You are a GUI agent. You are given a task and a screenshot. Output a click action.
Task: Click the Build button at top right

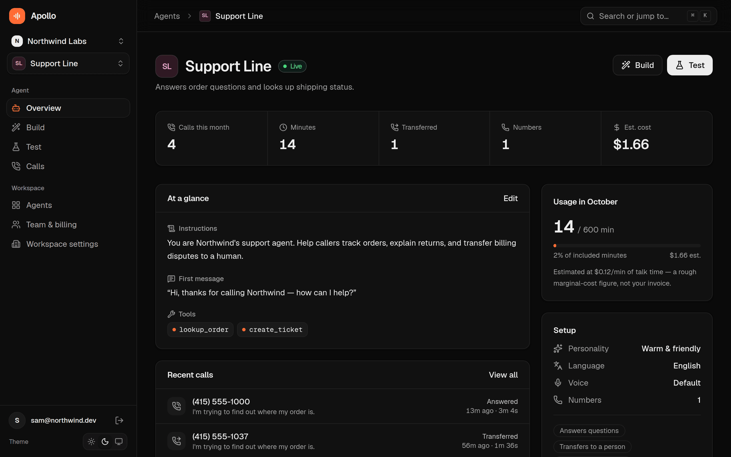[x=637, y=65]
